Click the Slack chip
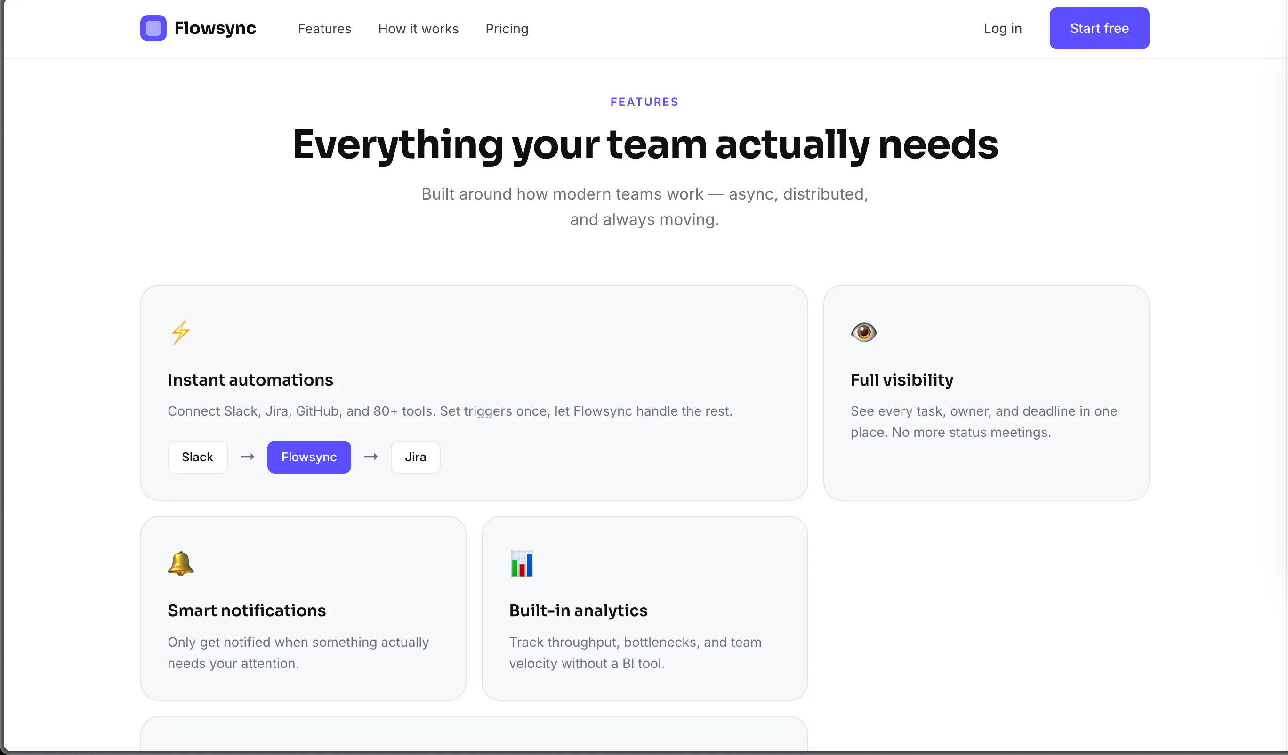The image size is (1288, 755). click(197, 457)
